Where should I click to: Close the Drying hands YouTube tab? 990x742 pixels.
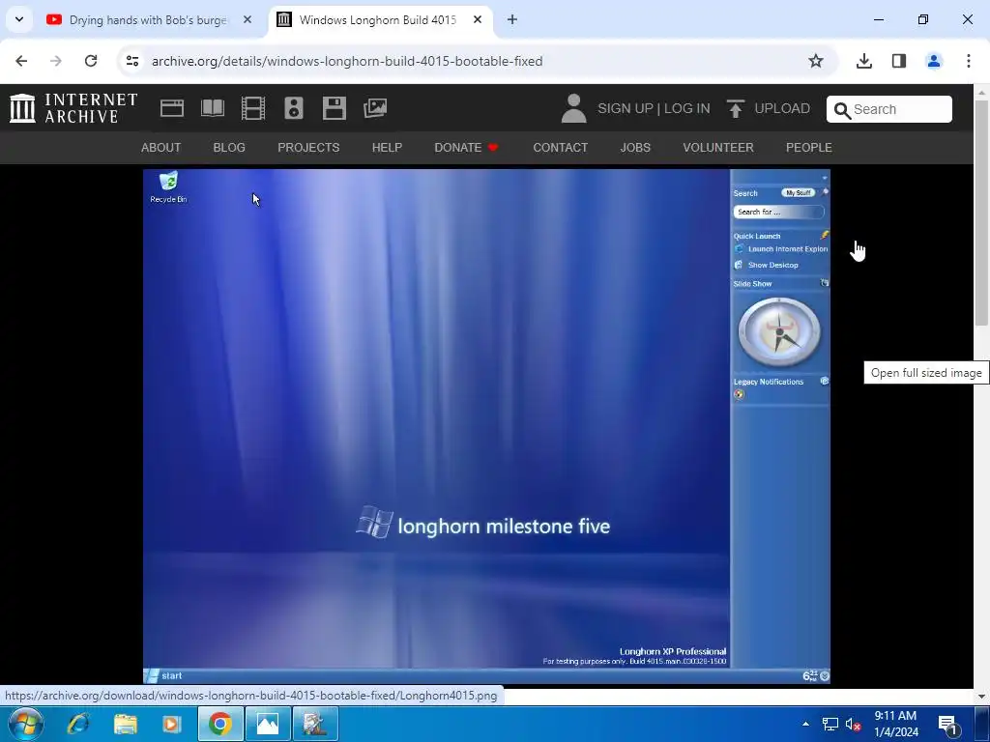click(247, 20)
